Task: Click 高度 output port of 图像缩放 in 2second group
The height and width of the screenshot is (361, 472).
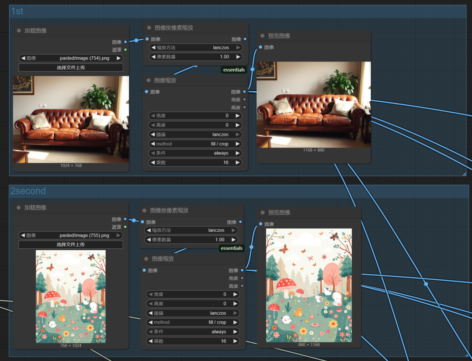Action: click(242, 286)
